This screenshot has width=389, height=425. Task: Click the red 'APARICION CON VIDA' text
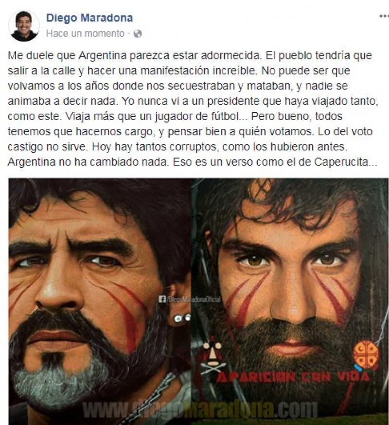(293, 376)
